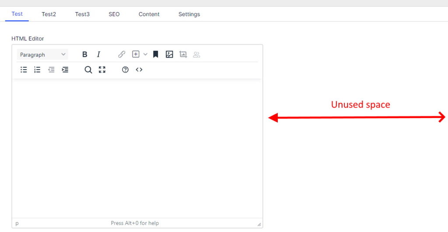Click the decrease indent icon
The height and width of the screenshot is (232, 448).
click(51, 69)
